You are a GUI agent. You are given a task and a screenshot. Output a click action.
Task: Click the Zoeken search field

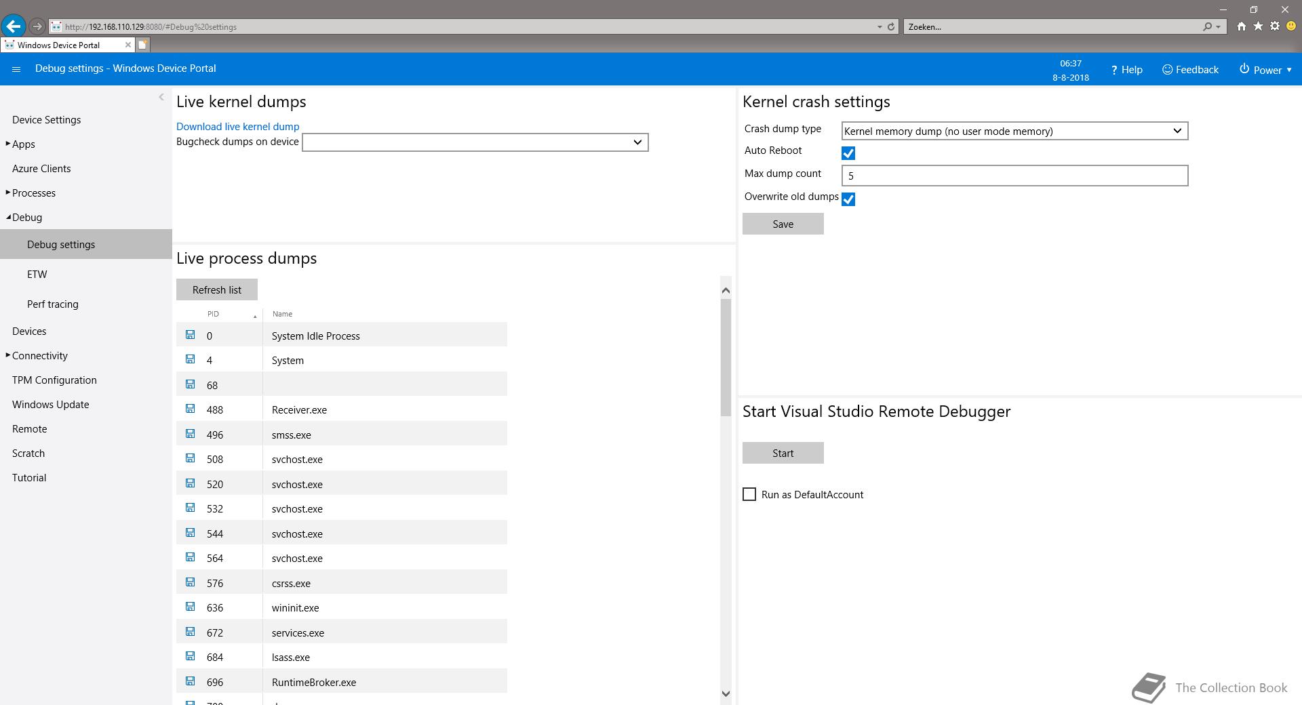(x=1051, y=27)
